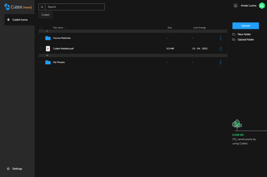The image size is (267, 177).
Task: Click the Upload folder icon
Action: click(x=234, y=40)
